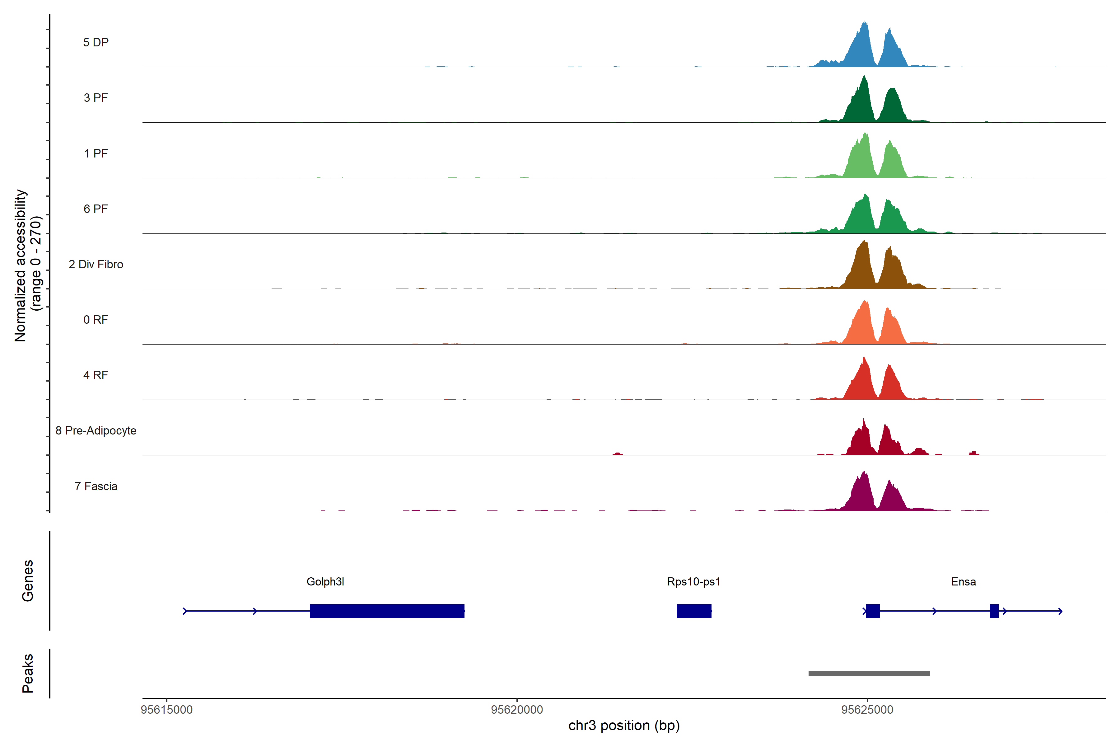Click the 95625000 axis tick label
The width and height of the screenshot is (1120, 747).
867,710
